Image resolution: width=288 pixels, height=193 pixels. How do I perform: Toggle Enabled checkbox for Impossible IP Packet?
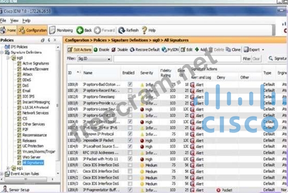(130, 139)
